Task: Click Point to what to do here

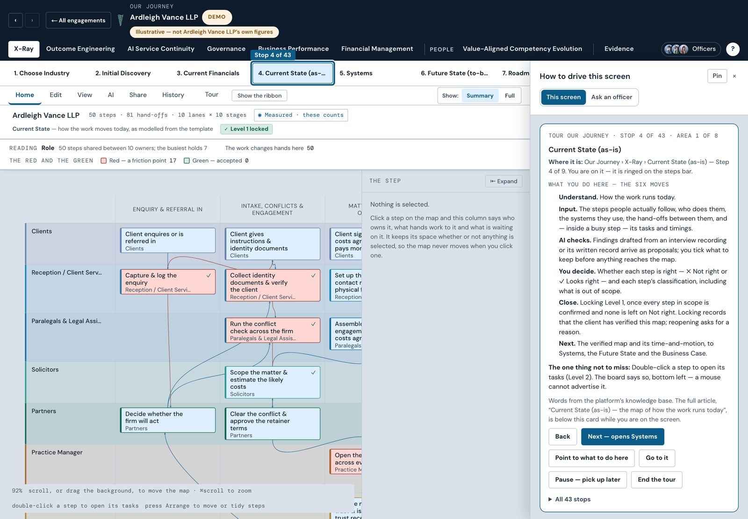Action: (591, 458)
